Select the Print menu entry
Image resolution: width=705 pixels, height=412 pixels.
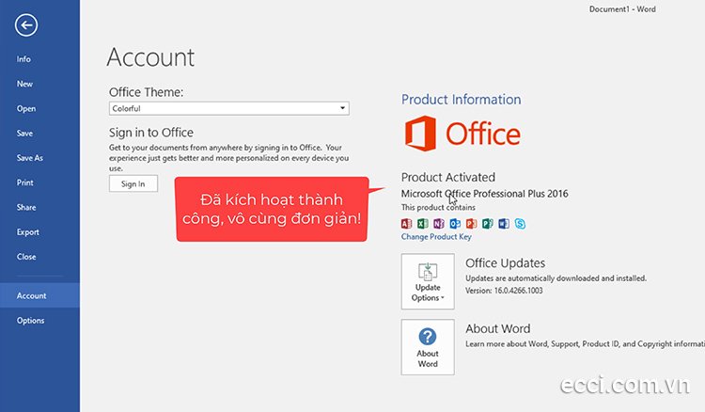tap(25, 182)
